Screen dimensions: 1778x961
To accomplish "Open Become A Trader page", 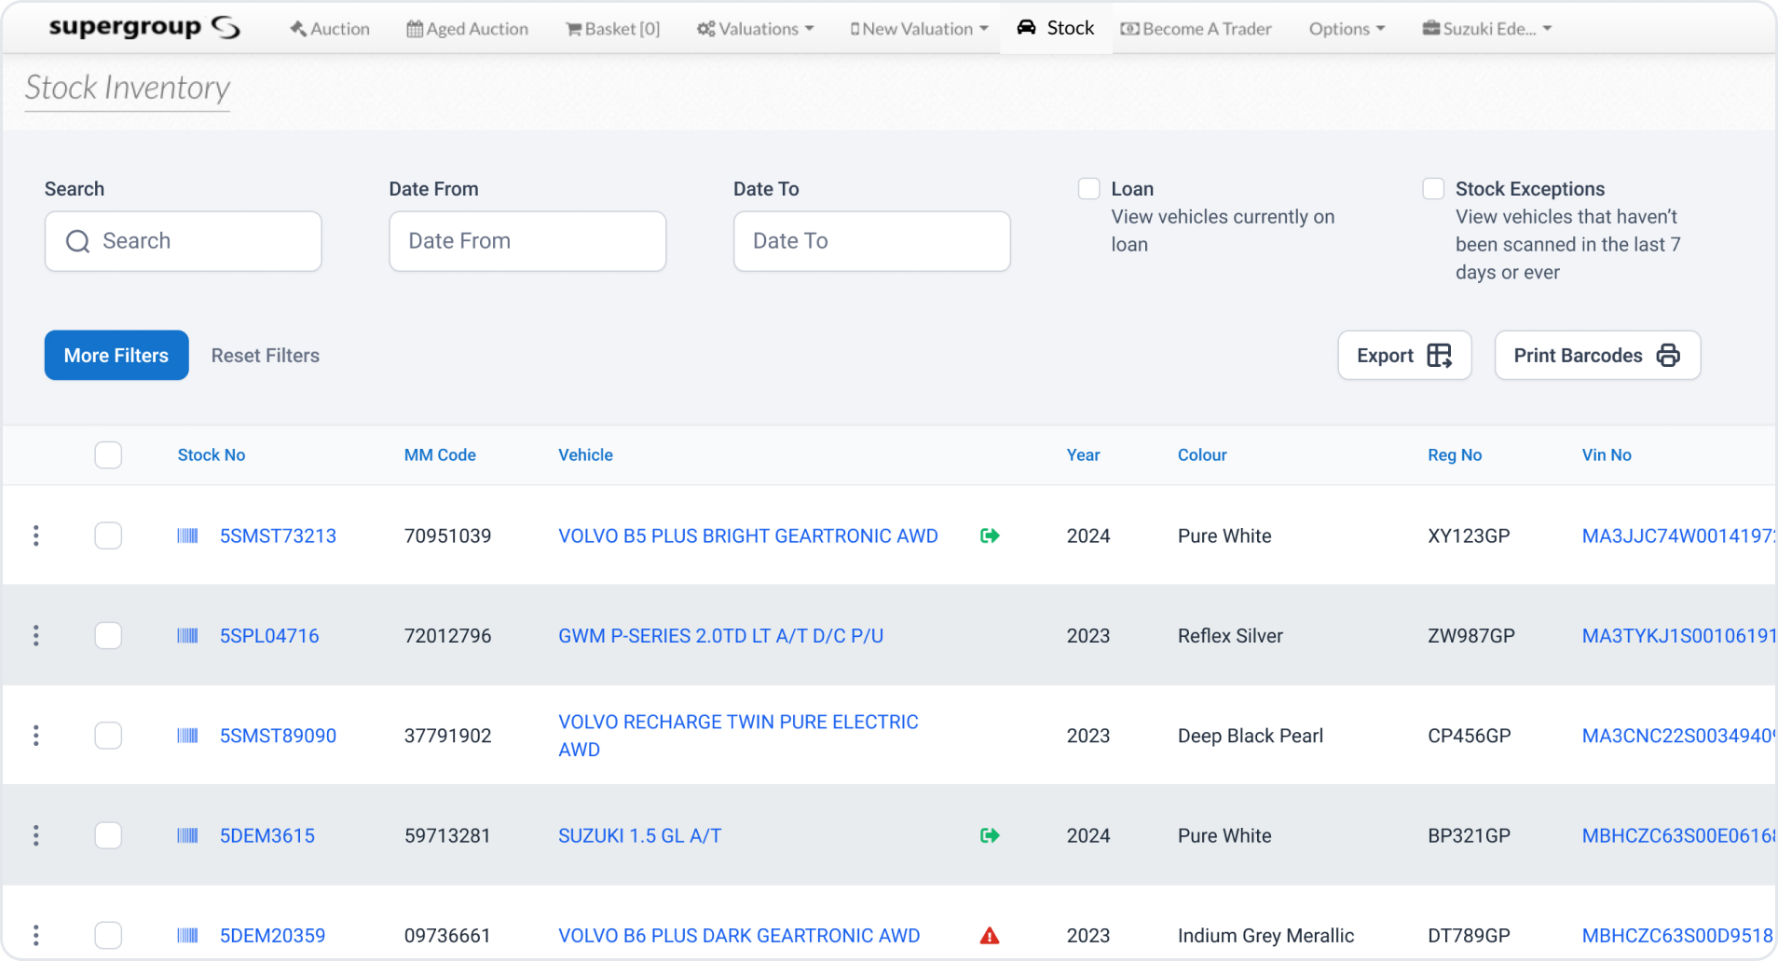I will click(x=1197, y=29).
